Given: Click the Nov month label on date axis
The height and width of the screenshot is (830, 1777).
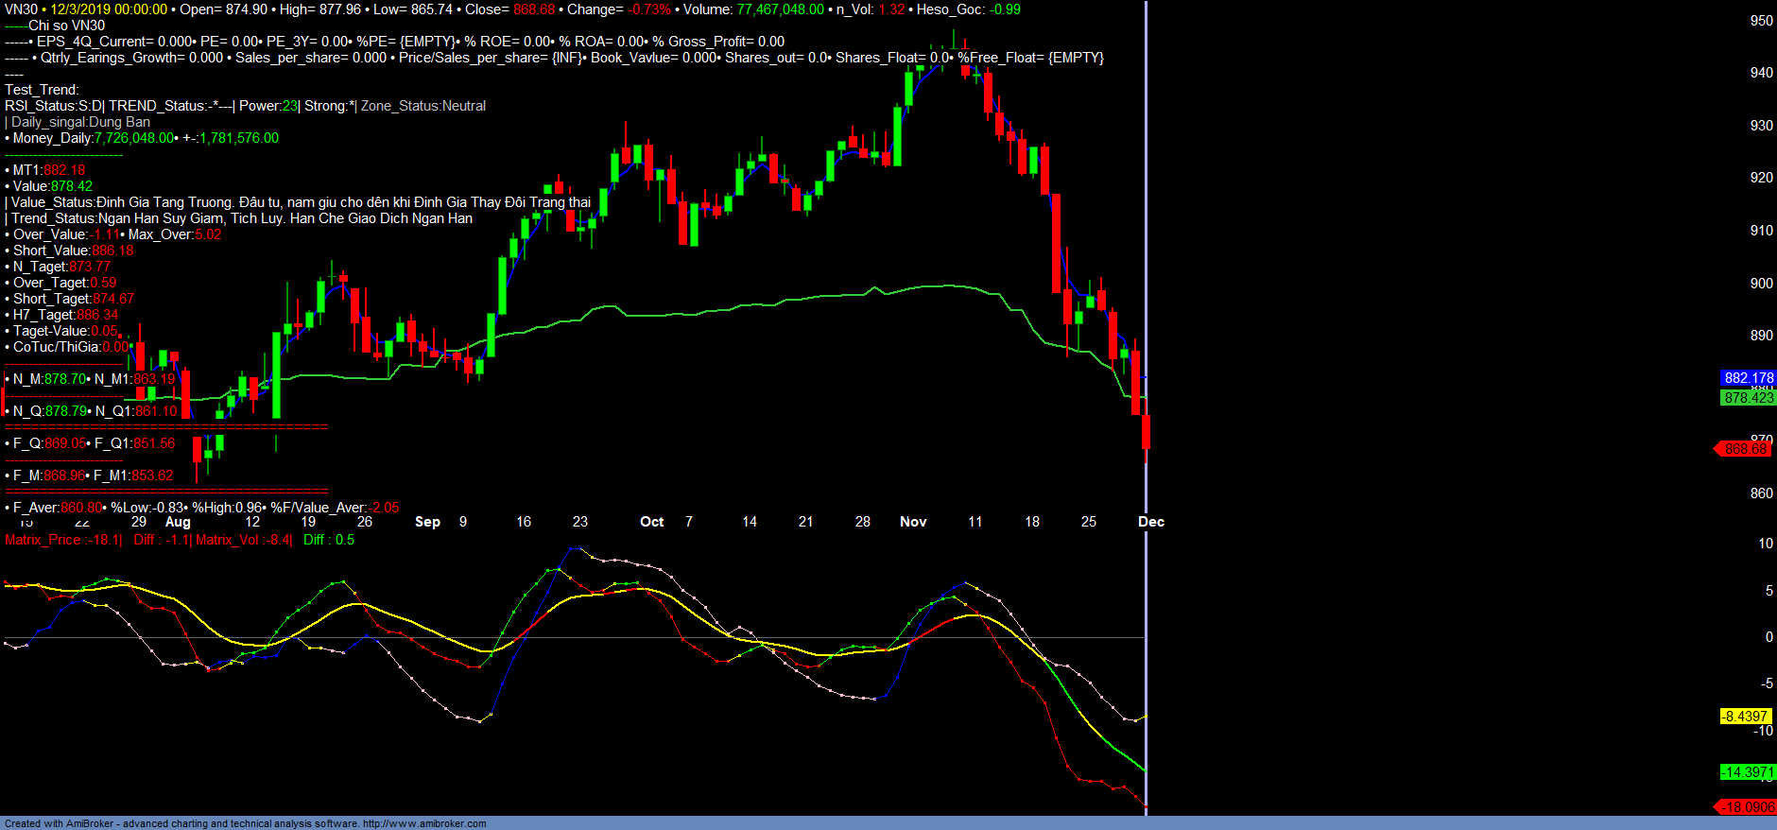Looking at the screenshot, I should point(913,522).
